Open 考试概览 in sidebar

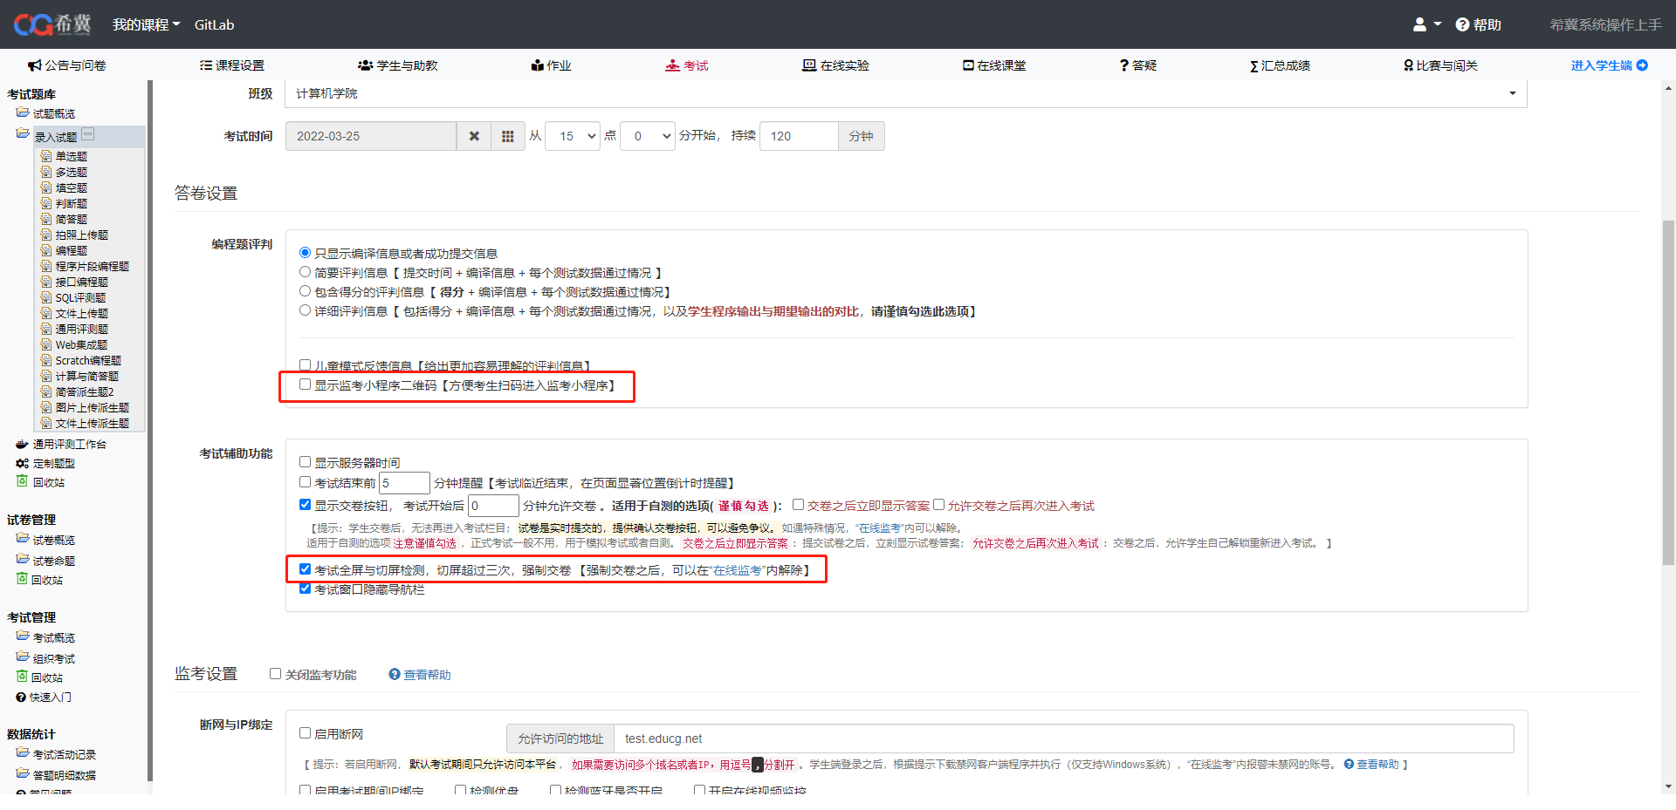coord(54,637)
